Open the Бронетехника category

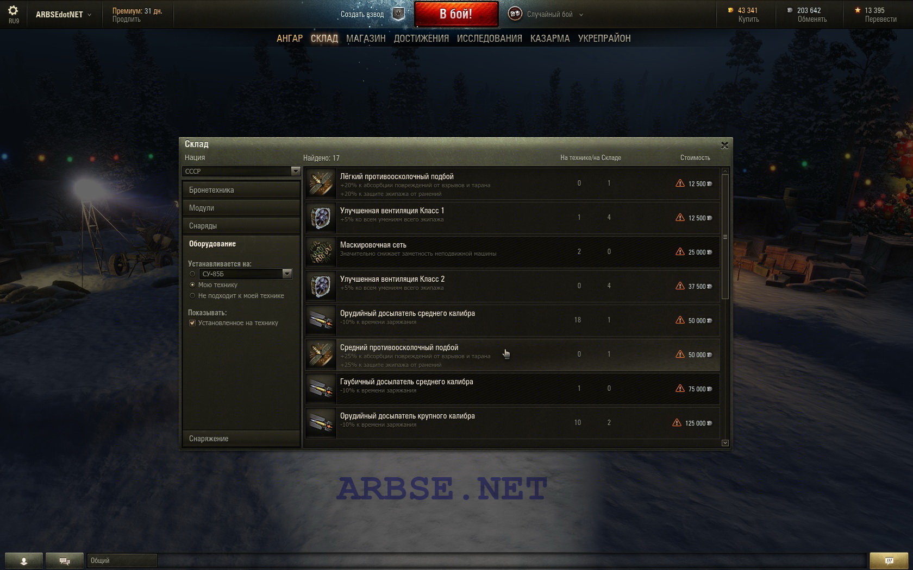click(241, 190)
